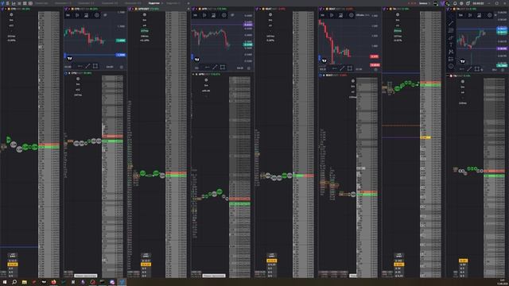Select yellow order size button in APR panel
The image size is (509, 286).
coord(146,265)
